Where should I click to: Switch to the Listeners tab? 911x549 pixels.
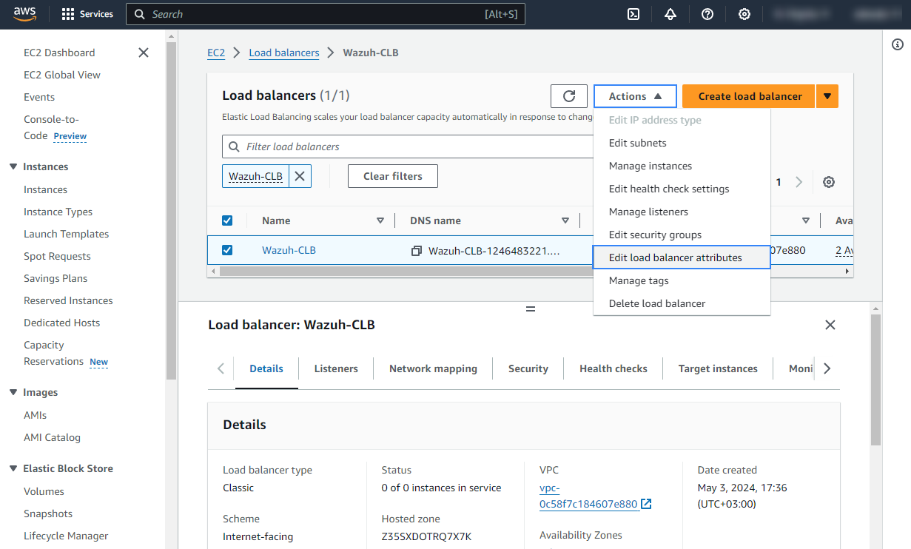(x=336, y=368)
